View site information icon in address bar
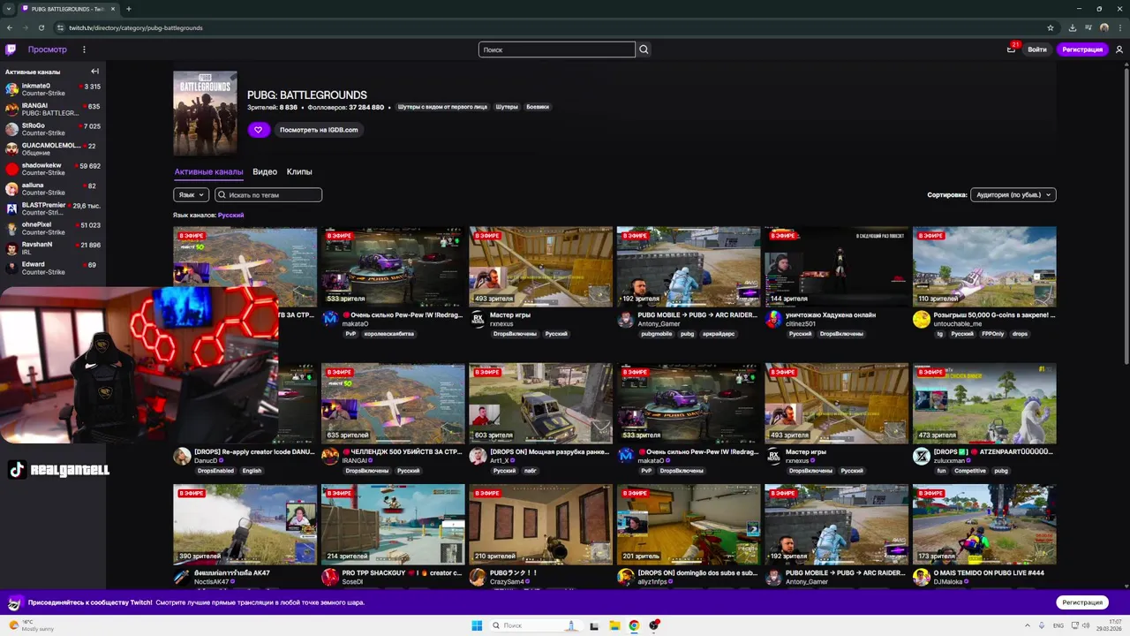 [58, 27]
